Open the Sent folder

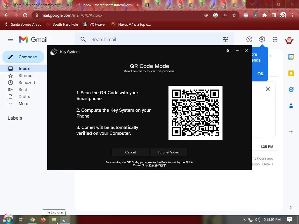[x=23, y=90]
